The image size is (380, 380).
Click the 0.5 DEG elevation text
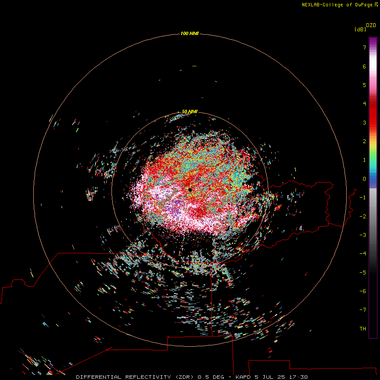coord(211,377)
